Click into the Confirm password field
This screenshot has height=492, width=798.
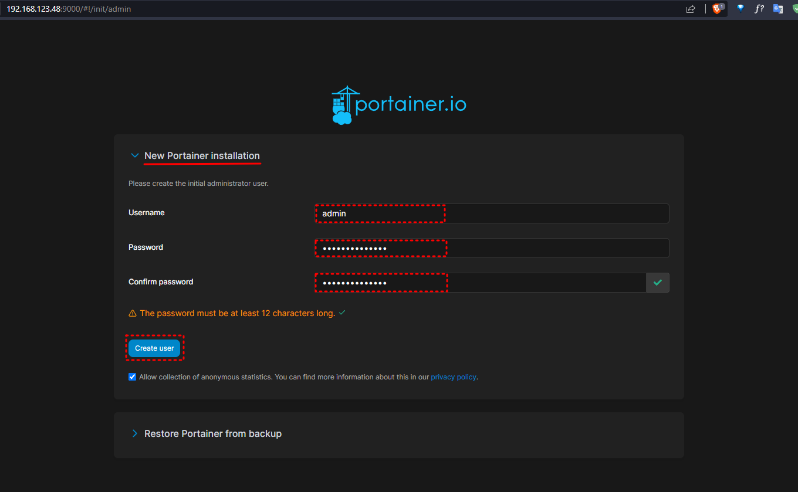[x=481, y=283]
